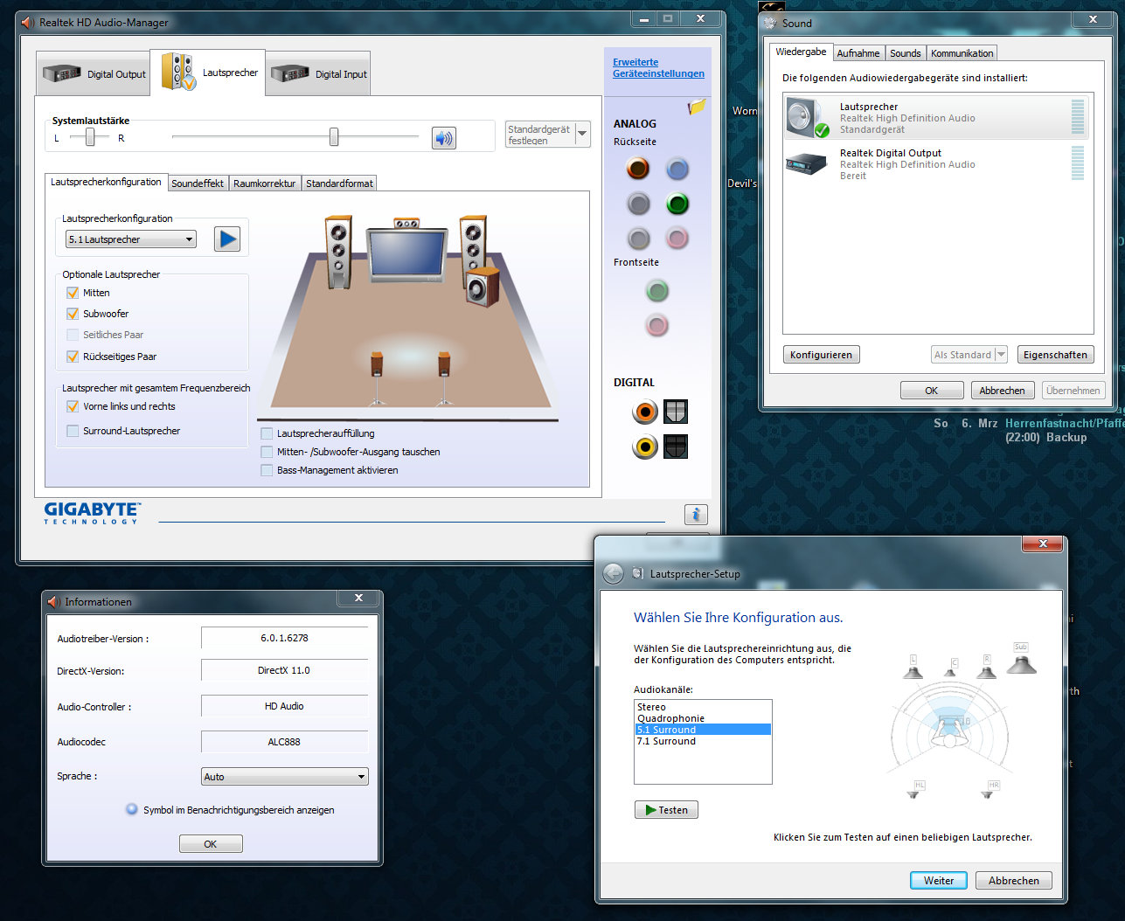Image resolution: width=1125 pixels, height=921 pixels.
Task: Select Stereo in Audiokanäle list
Action: (703, 707)
